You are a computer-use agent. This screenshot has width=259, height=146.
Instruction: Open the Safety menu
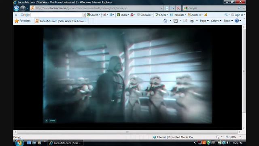(216, 21)
